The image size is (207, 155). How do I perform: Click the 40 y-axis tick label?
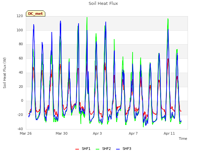21,72
